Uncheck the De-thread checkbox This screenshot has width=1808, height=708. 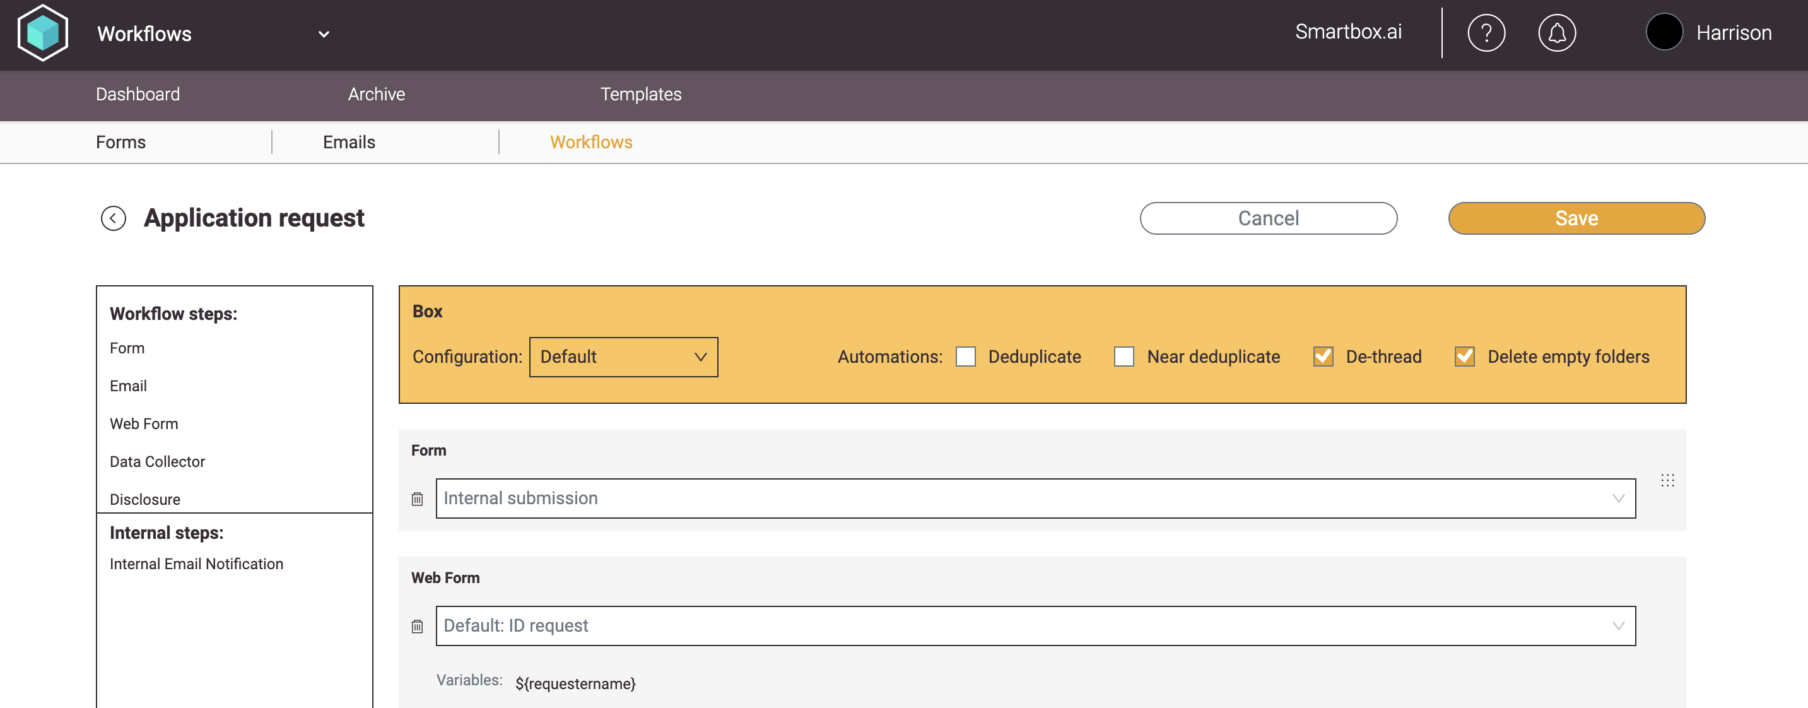tap(1323, 357)
